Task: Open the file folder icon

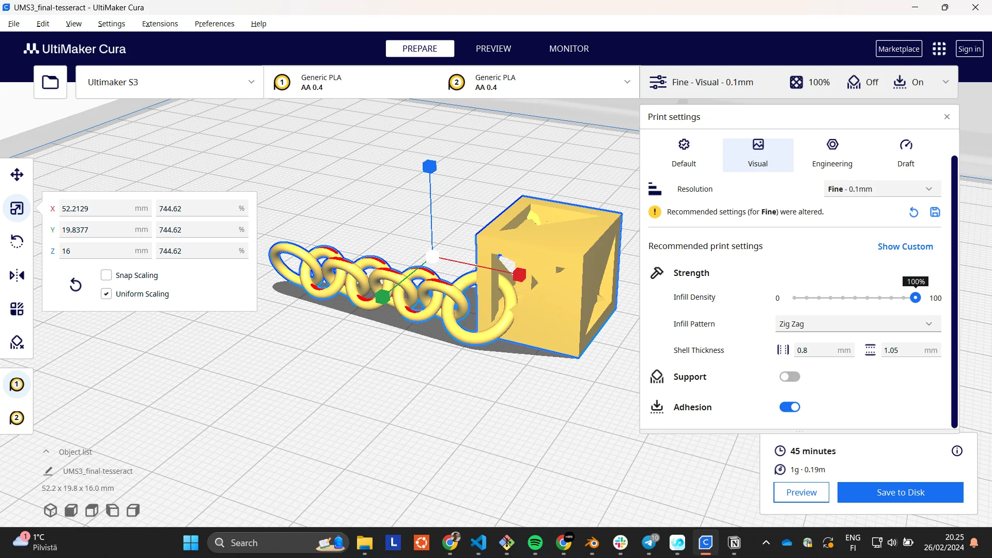Action: [50, 82]
